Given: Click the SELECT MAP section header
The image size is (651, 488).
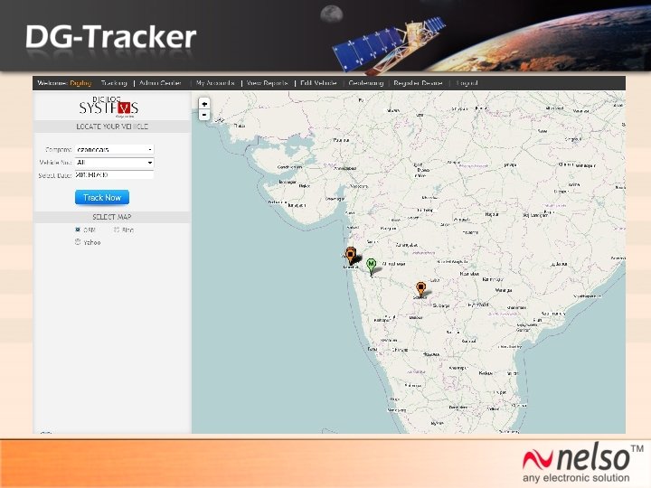Looking at the screenshot, I should pyautogui.click(x=112, y=217).
